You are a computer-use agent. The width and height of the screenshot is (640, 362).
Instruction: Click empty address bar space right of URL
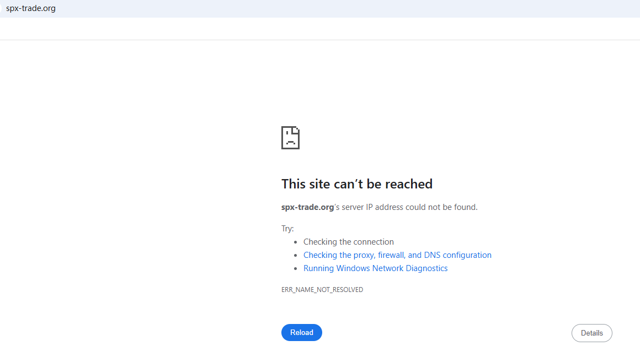point(331,8)
